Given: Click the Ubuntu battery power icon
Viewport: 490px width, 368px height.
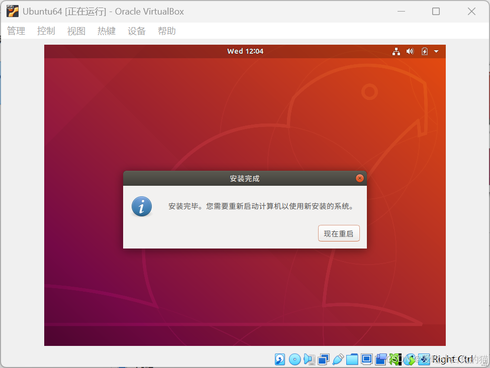Looking at the screenshot, I should click(x=424, y=51).
